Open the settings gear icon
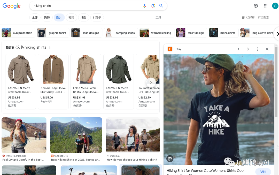The height and width of the screenshot is (175, 279). click(256, 6)
